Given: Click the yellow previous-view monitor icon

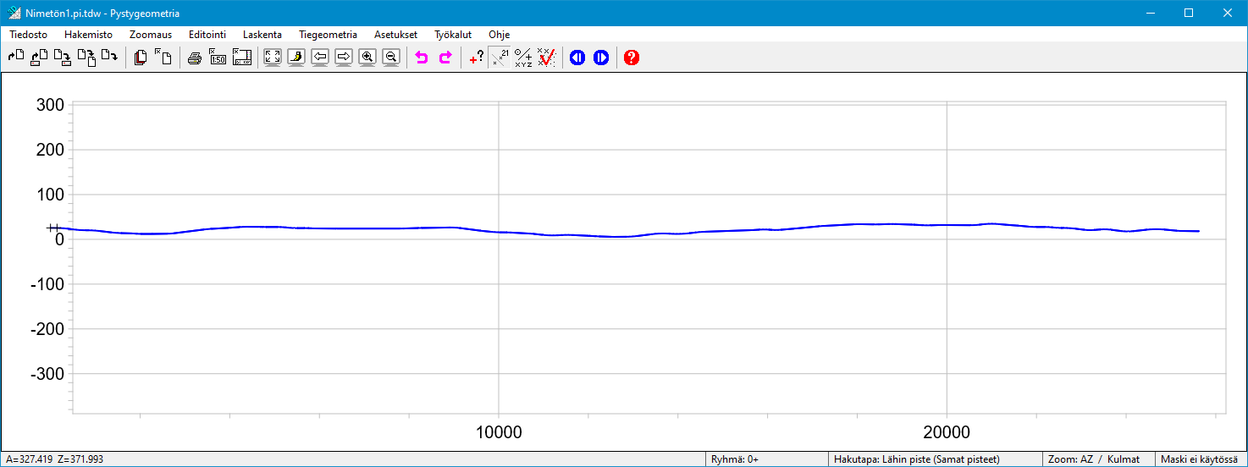Looking at the screenshot, I should pos(296,58).
